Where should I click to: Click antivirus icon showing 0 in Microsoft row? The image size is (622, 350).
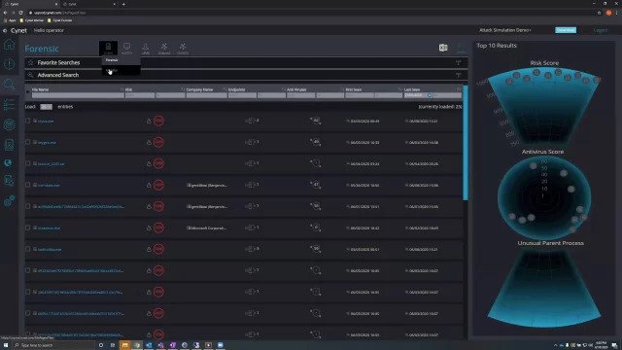[x=316, y=227]
